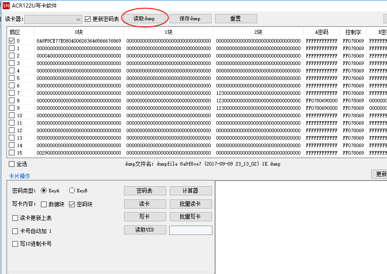Click the 批量写卡 button
387x274 pixels.
(x=190, y=216)
